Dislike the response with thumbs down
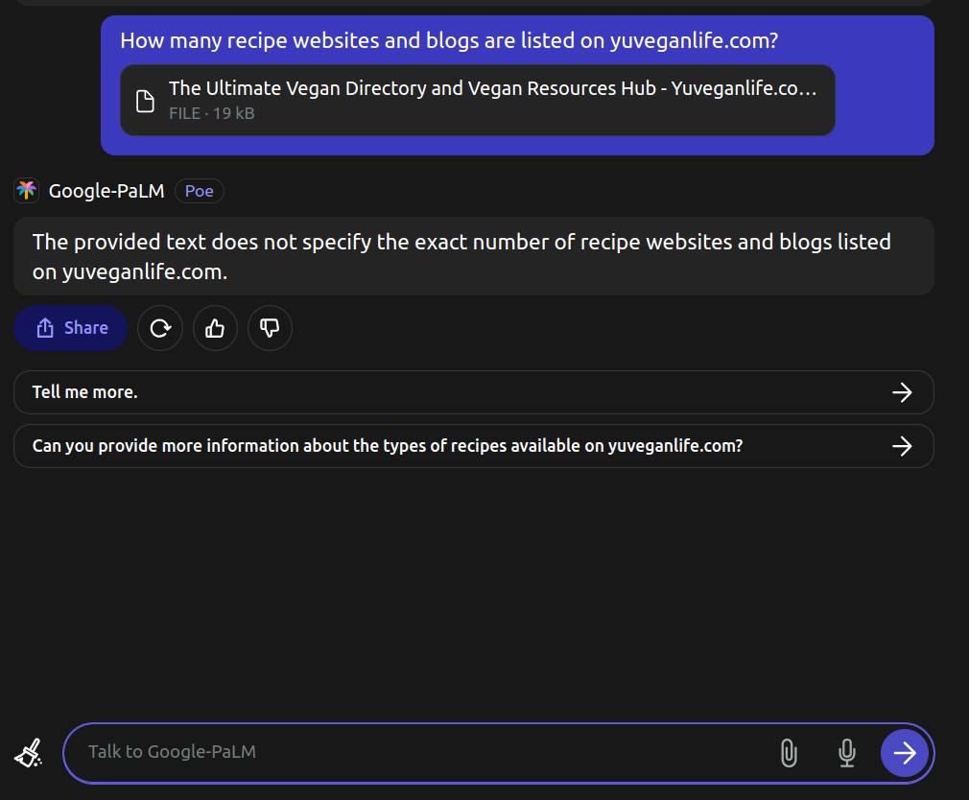Image resolution: width=969 pixels, height=800 pixels. (x=270, y=328)
